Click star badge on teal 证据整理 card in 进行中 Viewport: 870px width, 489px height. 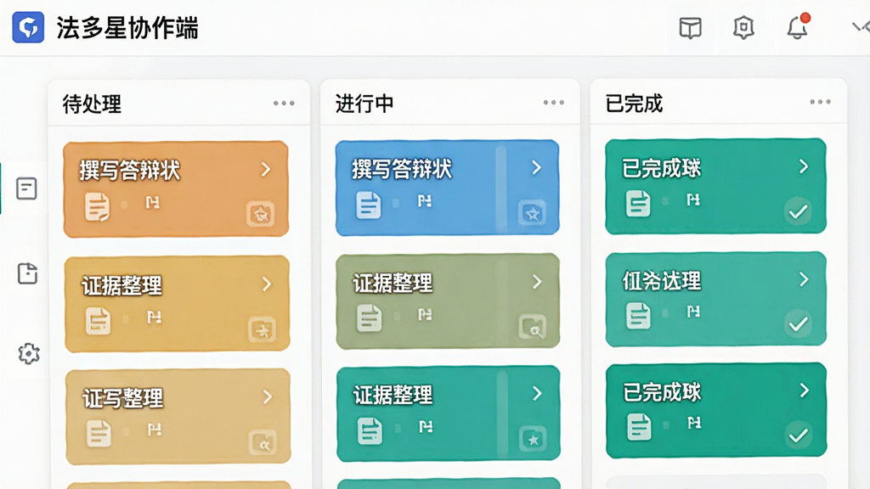pos(533,439)
